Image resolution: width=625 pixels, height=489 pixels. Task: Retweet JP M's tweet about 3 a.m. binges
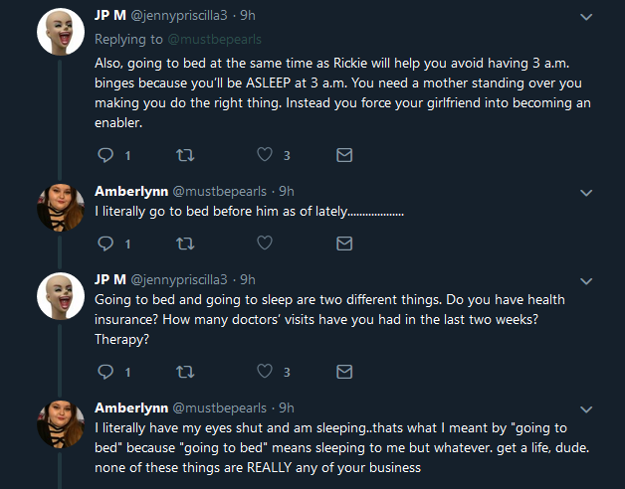pyautogui.click(x=185, y=155)
